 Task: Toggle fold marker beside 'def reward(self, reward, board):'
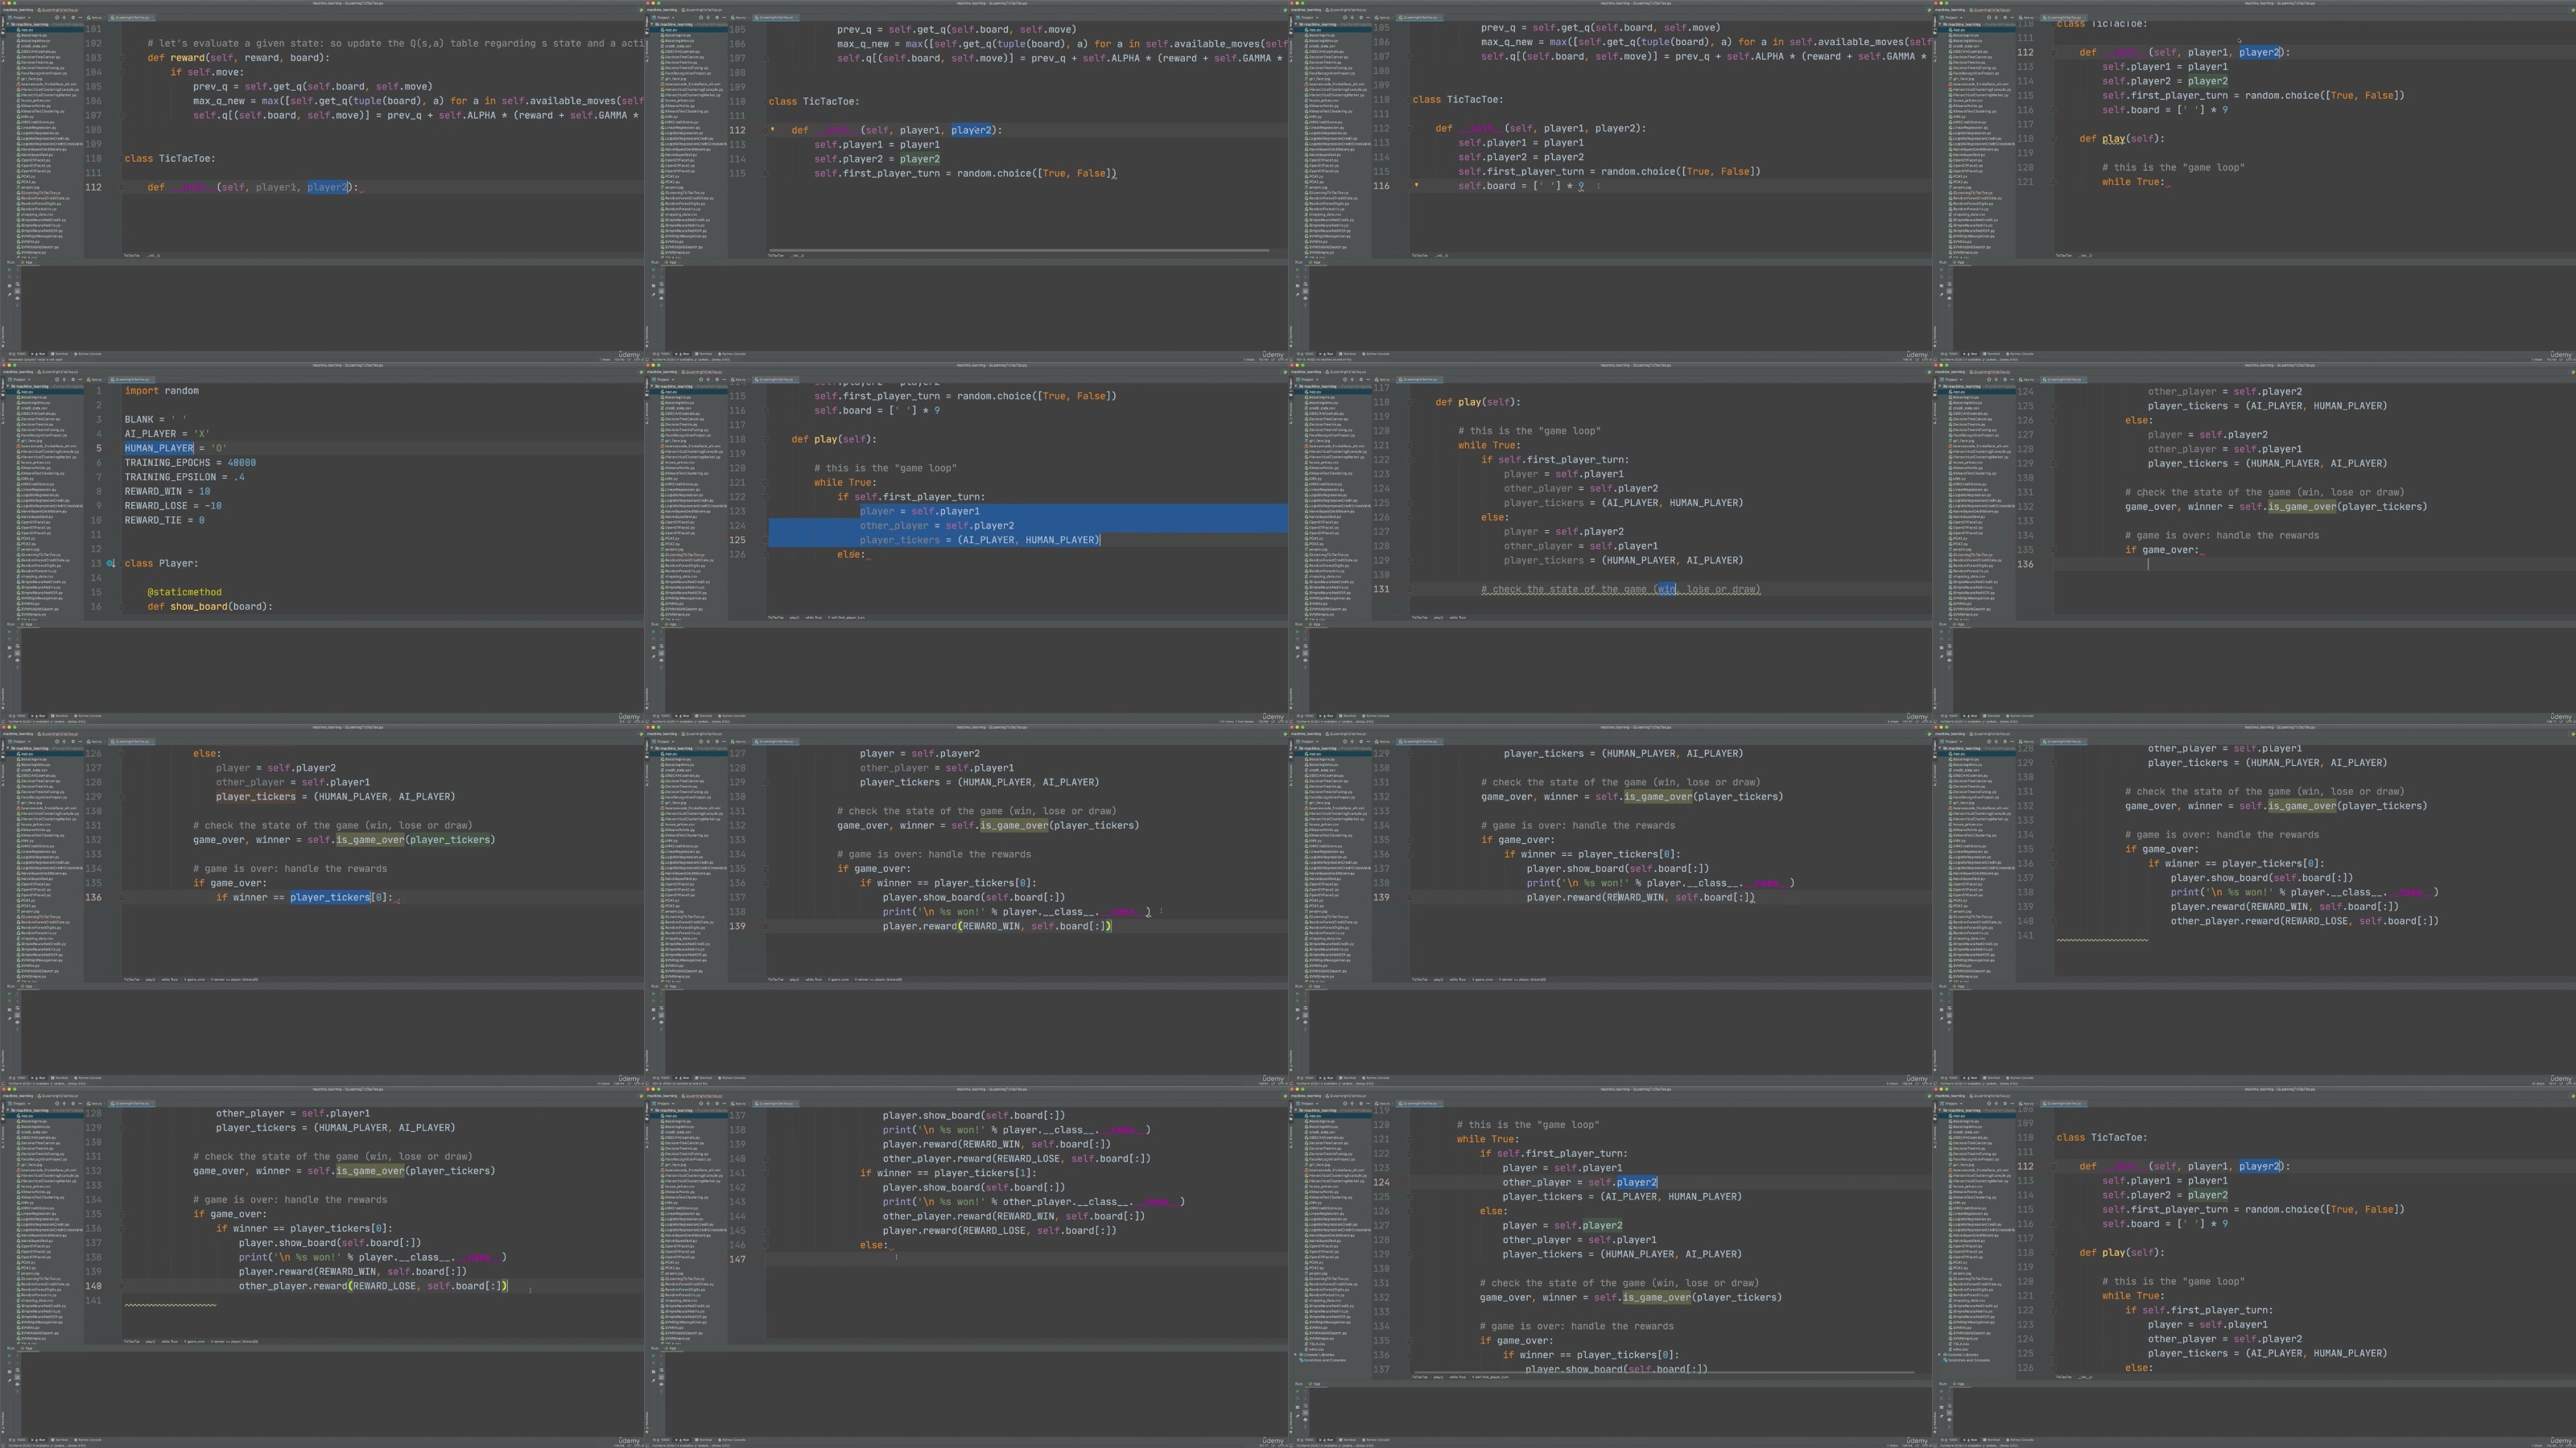click(x=122, y=57)
